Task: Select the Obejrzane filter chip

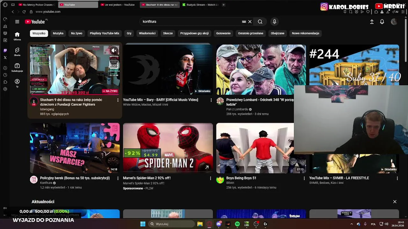Action: click(x=278, y=33)
